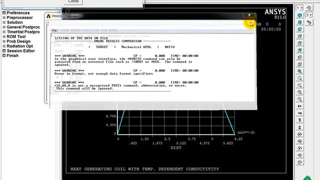Expand the Solution tree node
Viewport: 320px width, 180px height.
4,22
